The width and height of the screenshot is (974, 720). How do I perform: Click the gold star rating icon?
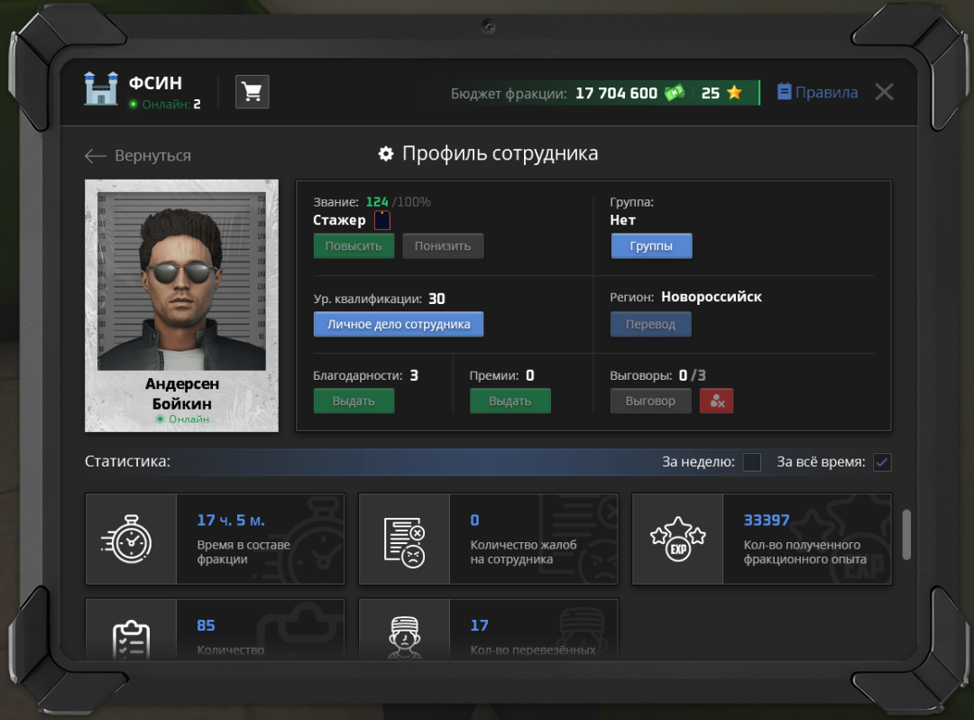[734, 93]
